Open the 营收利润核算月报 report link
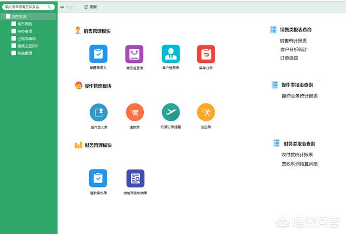Screen dimensions: 346x234 tap(300, 164)
